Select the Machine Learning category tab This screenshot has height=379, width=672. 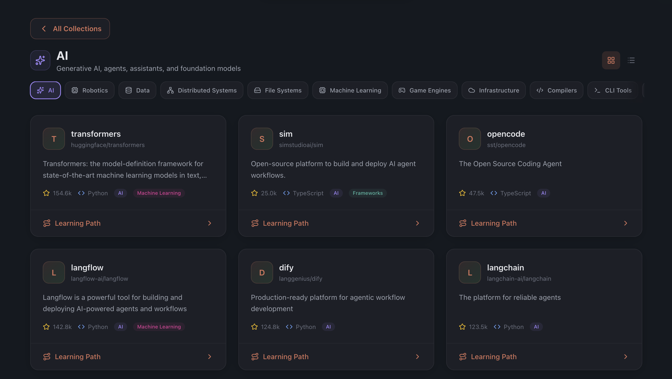point(350,90)
